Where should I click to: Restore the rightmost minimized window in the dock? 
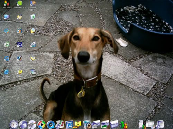(160, 124)
